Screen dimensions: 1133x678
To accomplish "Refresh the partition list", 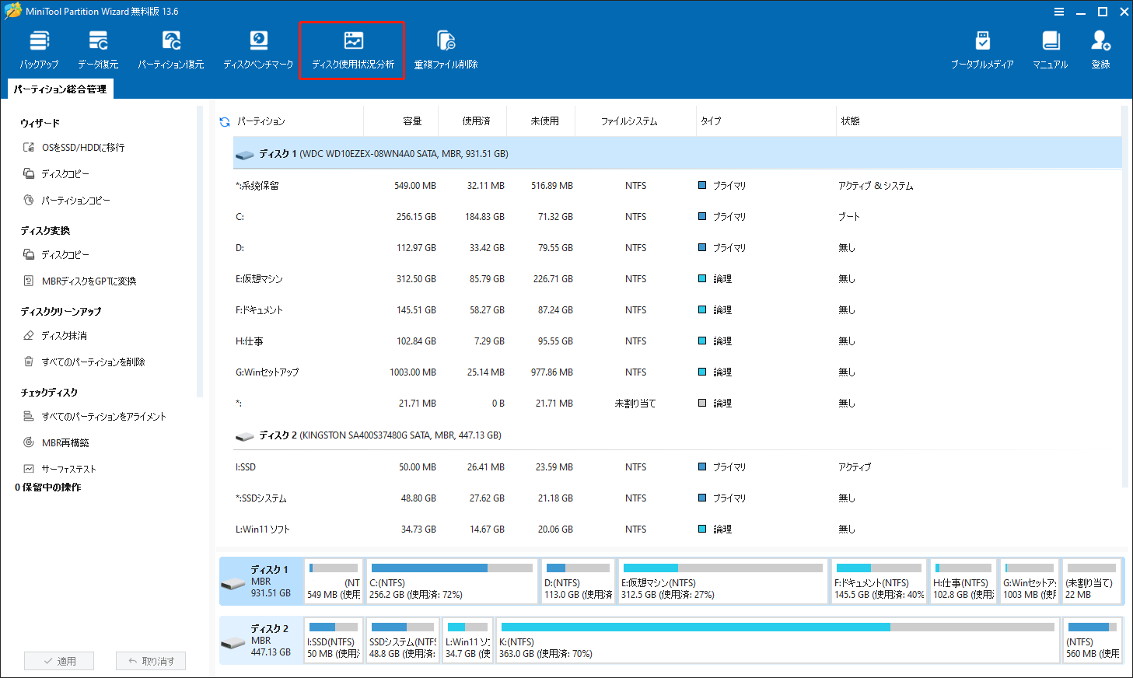I will [x=225, y=121].
